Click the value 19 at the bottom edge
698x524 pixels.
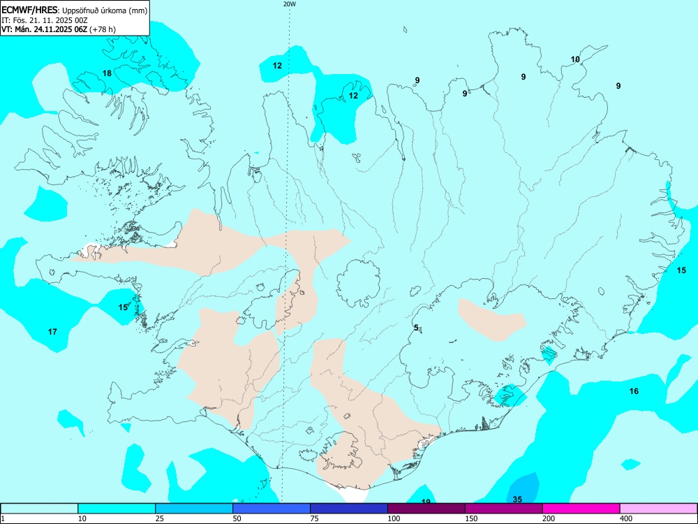click(426, 501)
